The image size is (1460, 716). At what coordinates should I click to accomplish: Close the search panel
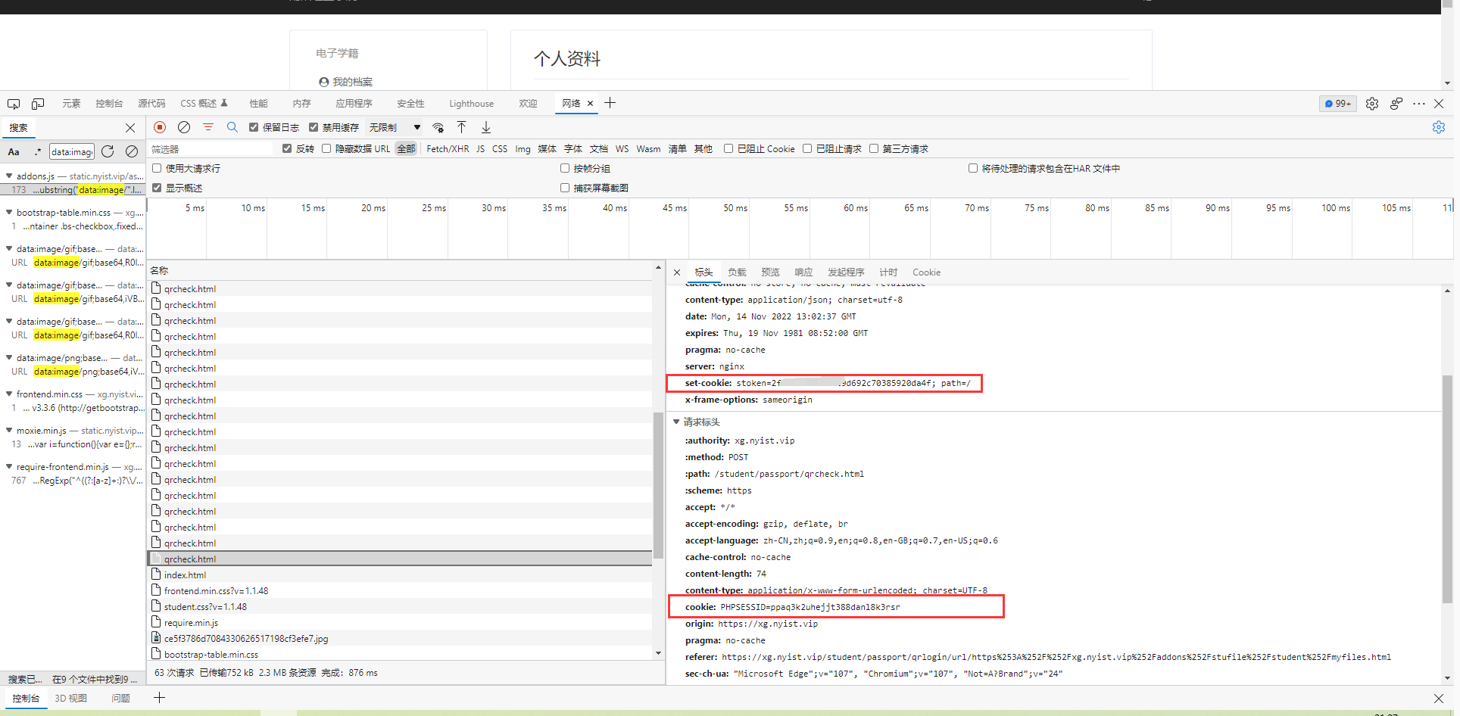coord(130,128)
